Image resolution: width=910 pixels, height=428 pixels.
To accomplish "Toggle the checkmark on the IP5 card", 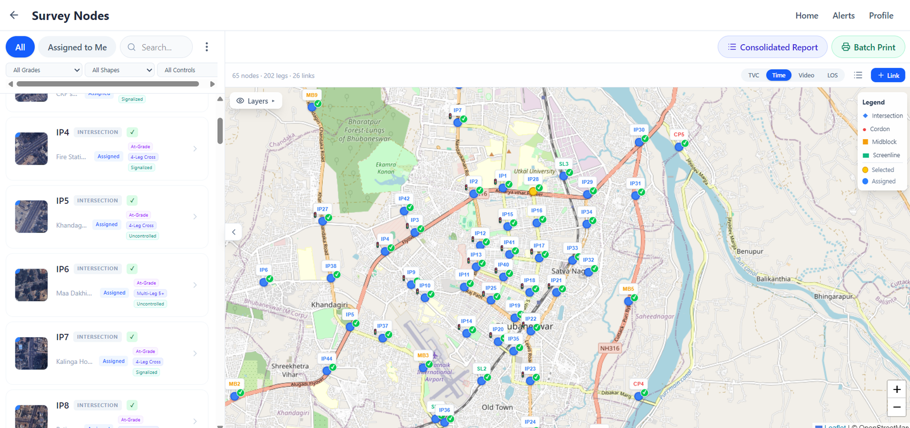I will [132, 200].
